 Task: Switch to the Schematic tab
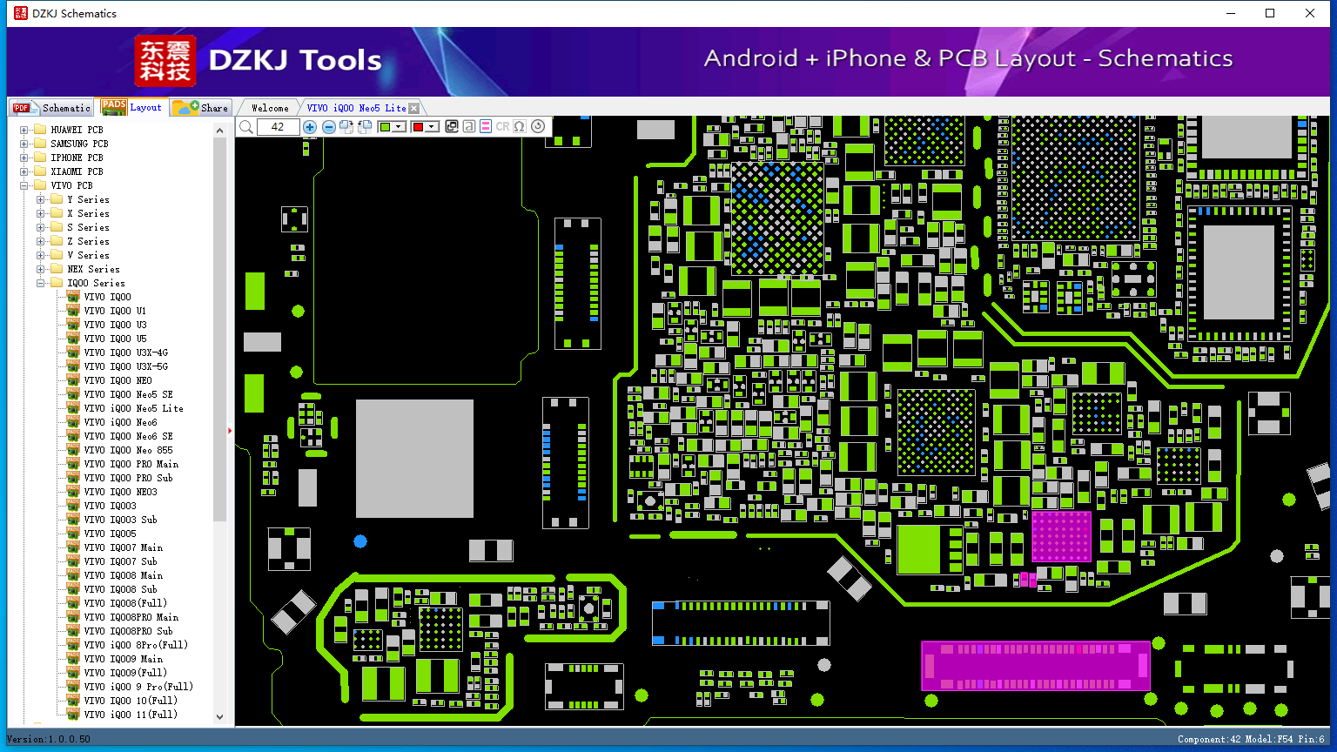pyautogui.click(x=51, y=108)
